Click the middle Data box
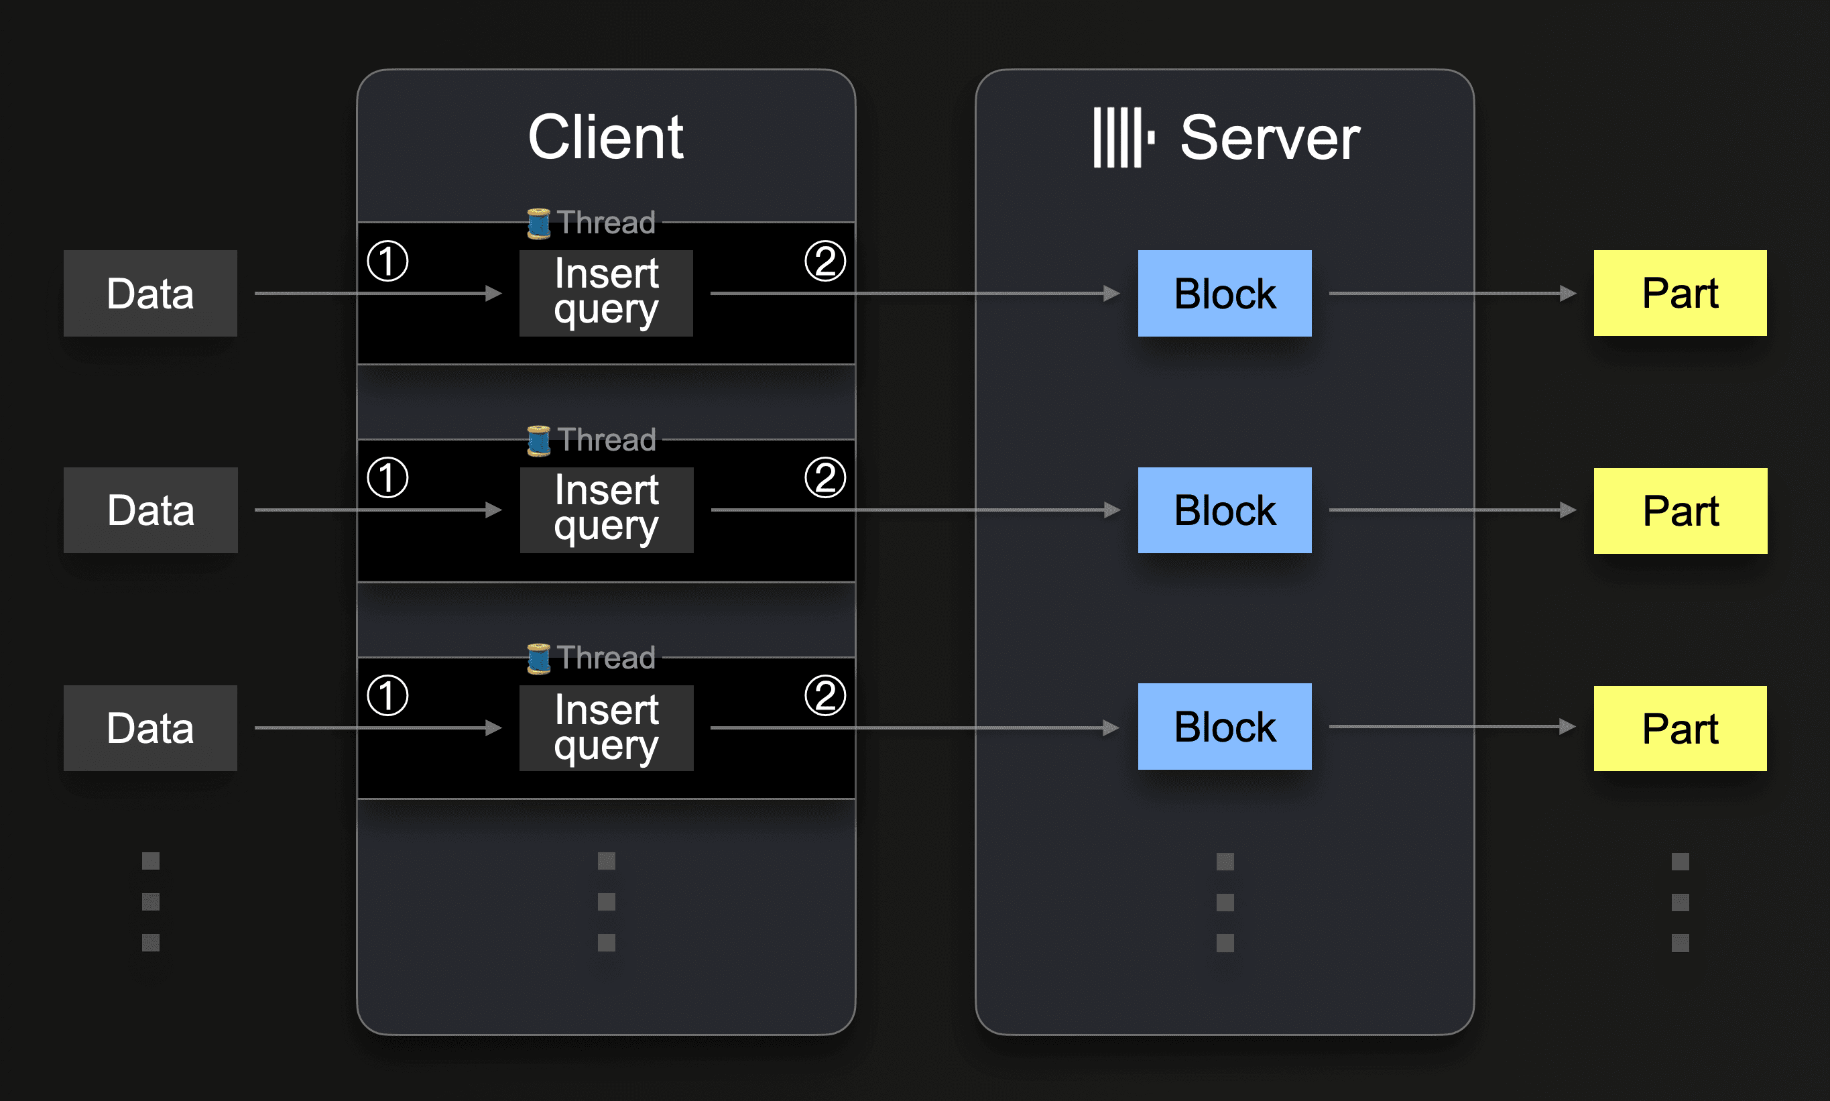Viewport: 1830px width, 1101px height. pos(151,510)
